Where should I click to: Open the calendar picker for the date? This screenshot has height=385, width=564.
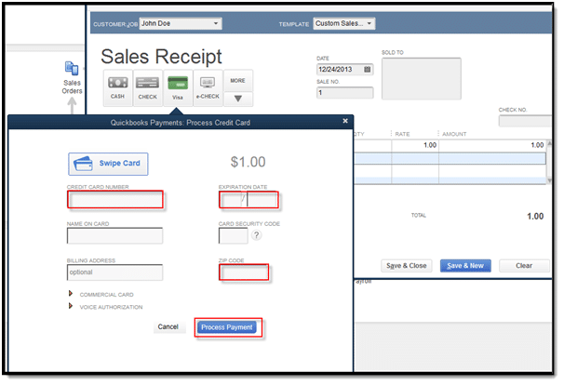pyautogui.click(x=367, y=69)
